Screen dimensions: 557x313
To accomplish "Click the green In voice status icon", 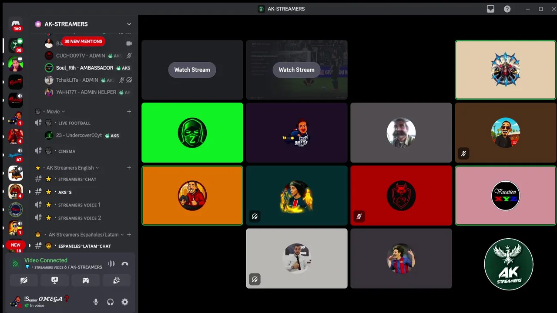I will pyautogui.click(x=27, y=306).
